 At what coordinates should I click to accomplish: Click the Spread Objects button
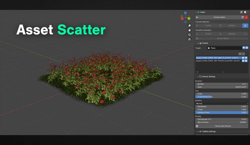222,38
